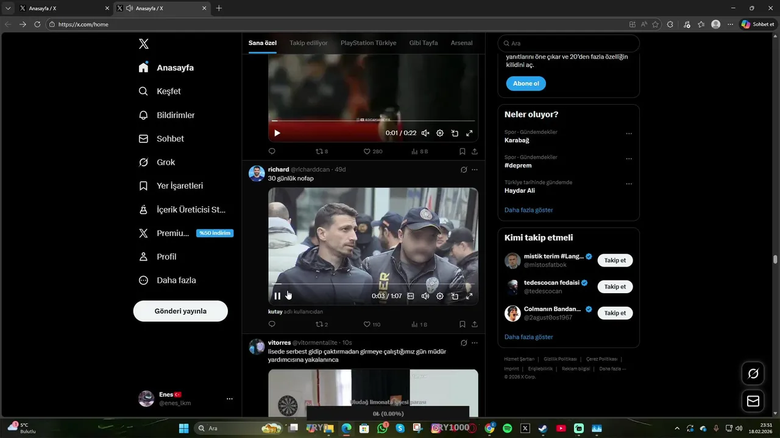View analytics showing 8 B views

(419, 151)
